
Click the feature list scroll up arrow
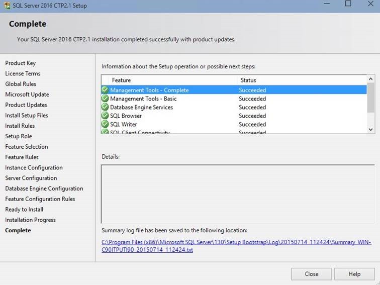click(x=370, y=79)
